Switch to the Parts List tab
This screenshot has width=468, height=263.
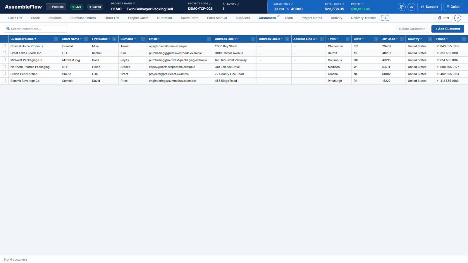point(15,18)
